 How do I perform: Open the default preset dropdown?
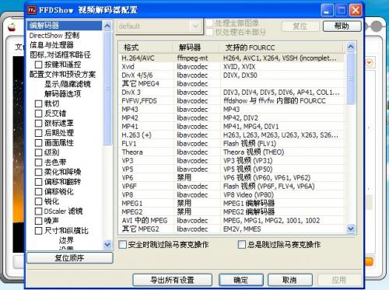[159, 26]
